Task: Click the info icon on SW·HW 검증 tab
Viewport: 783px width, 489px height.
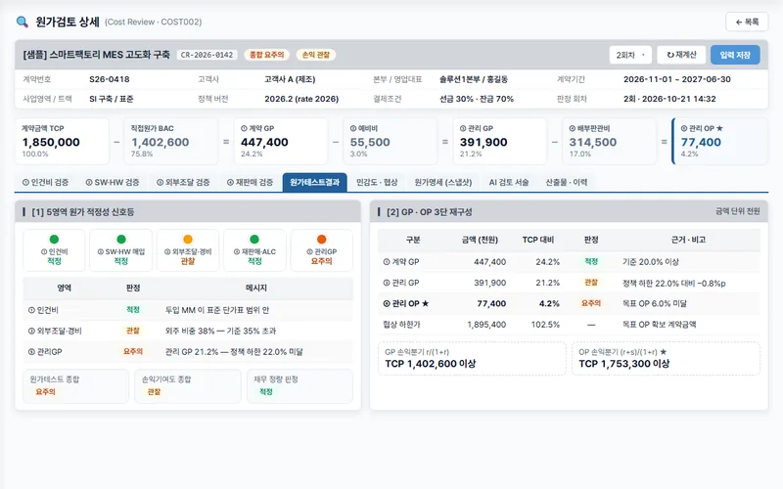Action: pyautogui.click(x=89, y=183)
